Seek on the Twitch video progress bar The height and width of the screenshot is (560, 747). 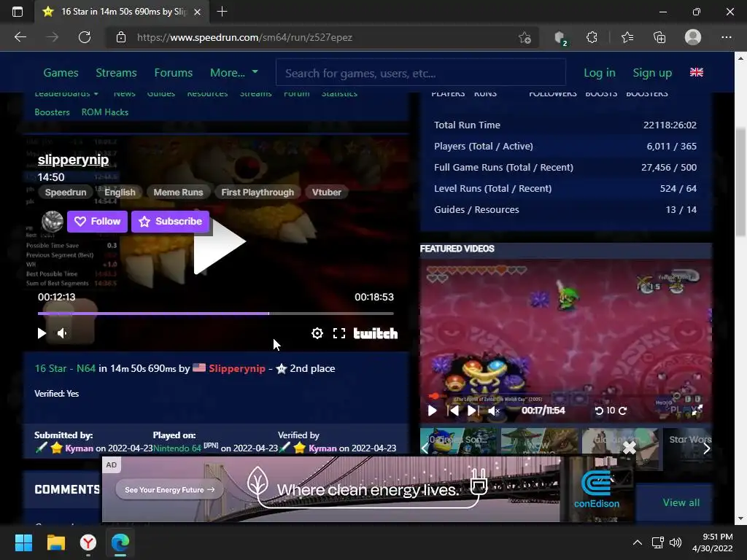coord(216,314)
